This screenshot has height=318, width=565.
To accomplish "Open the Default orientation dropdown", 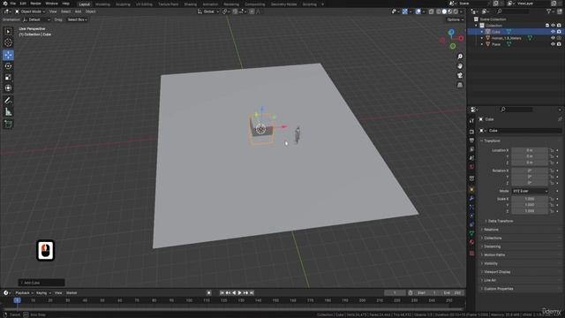I will click(36, 19).
